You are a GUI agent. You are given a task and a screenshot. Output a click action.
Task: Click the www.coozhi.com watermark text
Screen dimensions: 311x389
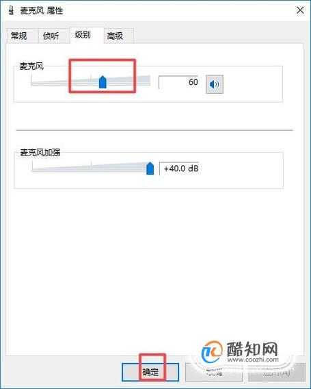pyautogui.click(x=253, y=360)
